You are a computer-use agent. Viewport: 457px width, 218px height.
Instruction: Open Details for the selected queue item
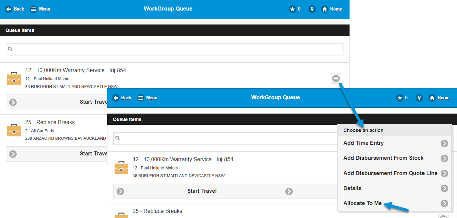tap(352, 188)
